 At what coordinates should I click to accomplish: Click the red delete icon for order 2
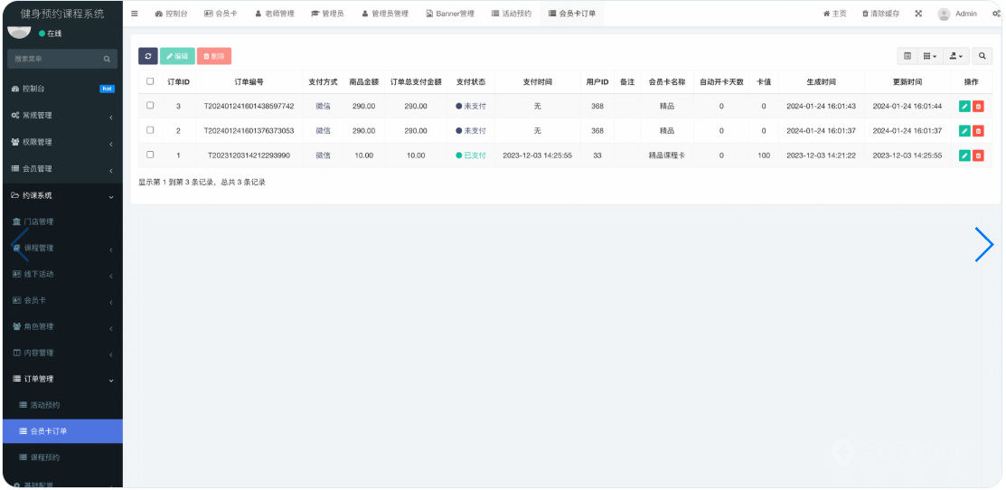978,131
